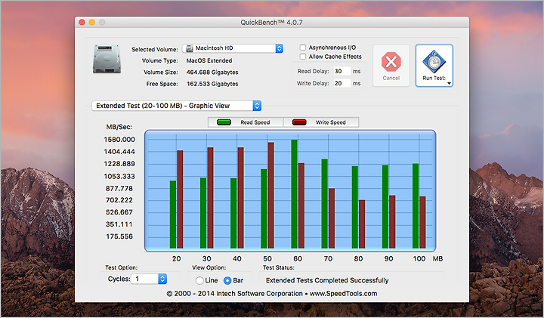This screenshot has width=544, height=318.
Task: Enable Allow Cache Effects checkbox
Action: 303,57
